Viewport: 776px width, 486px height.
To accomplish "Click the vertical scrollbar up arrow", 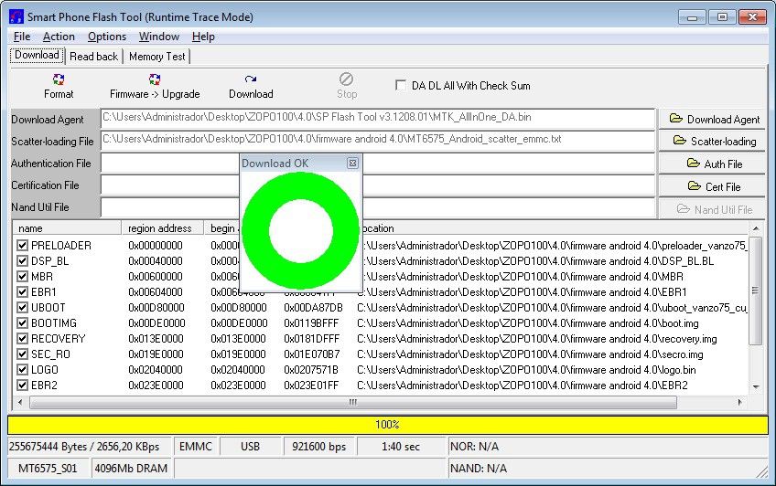I will point(756,228).
